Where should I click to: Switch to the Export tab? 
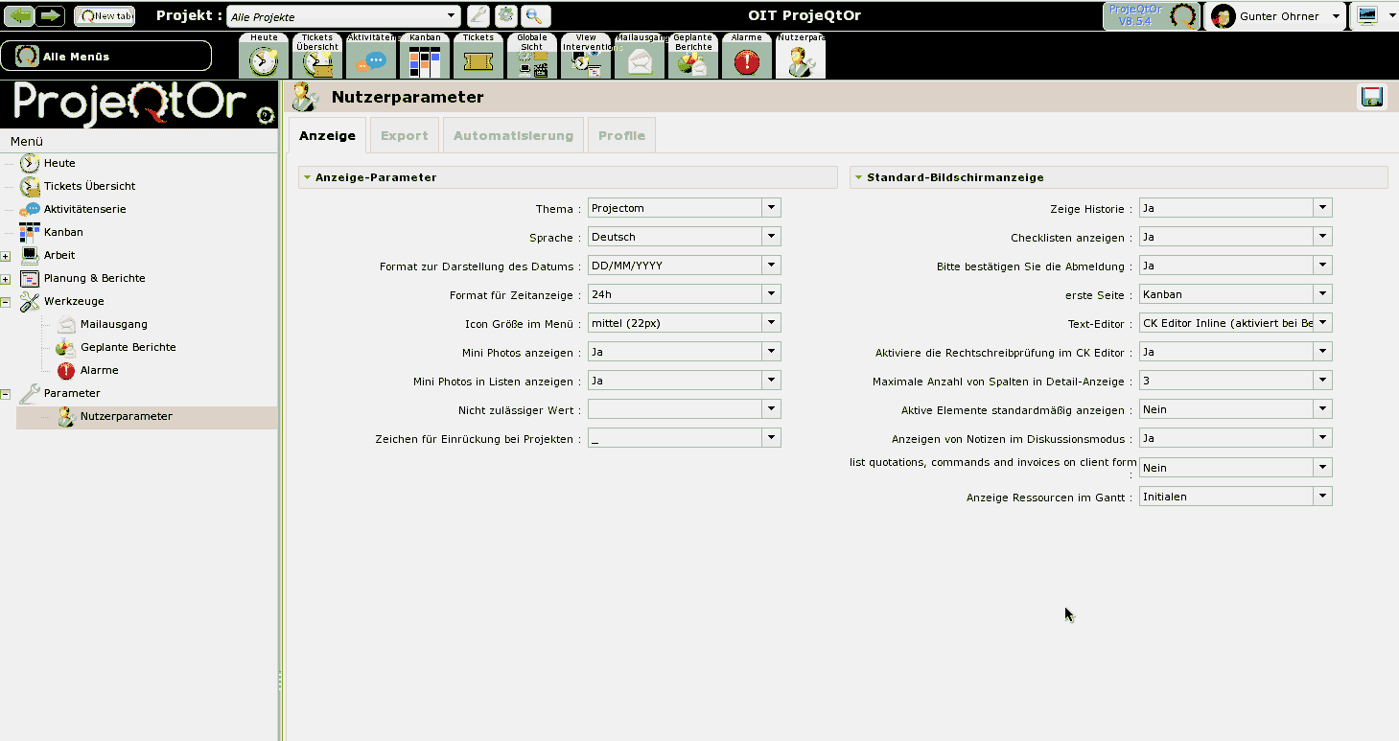404,135
